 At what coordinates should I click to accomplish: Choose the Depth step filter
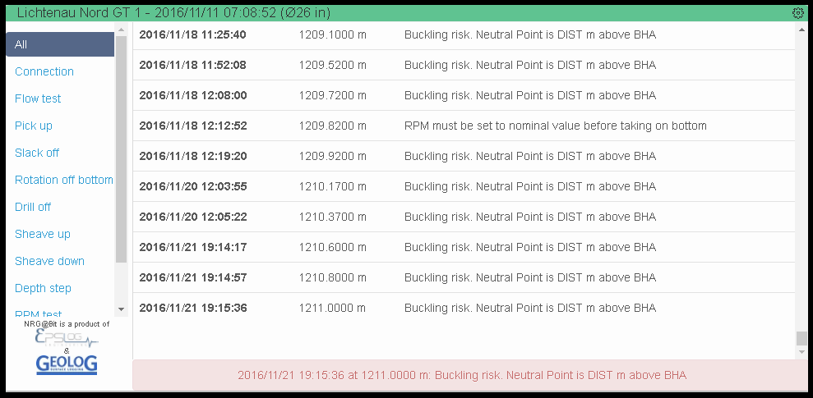pyautogui.click(x=43, y=288)
